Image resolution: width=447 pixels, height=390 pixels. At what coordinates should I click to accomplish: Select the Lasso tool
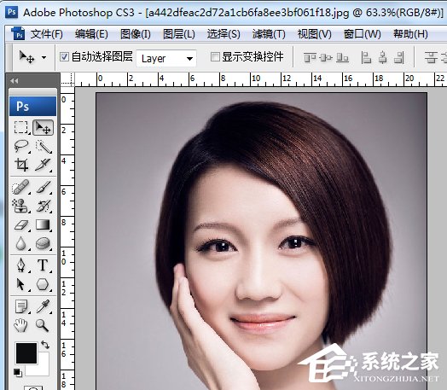pos(21,146)
